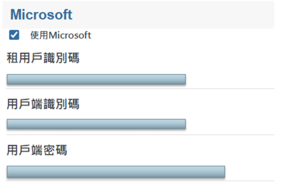Click the widest text box at the bottom
The image size is (284, 188).
coord(116,171)
